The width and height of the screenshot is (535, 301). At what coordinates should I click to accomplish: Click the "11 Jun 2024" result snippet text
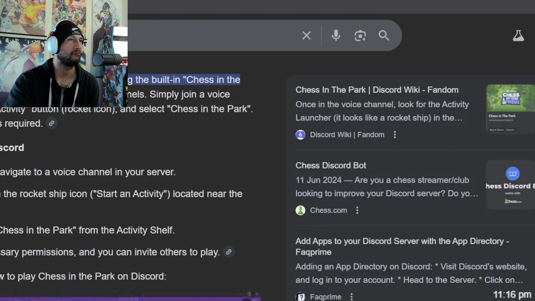[x=387, y=187]
